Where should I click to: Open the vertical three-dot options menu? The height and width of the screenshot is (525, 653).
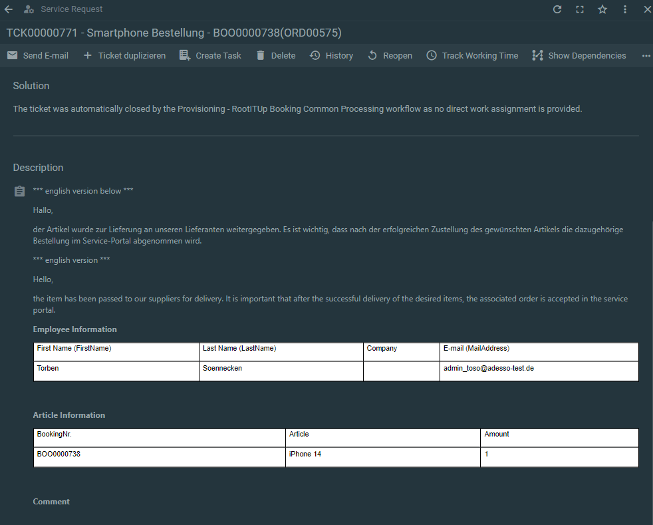click(x=624, y=9)
